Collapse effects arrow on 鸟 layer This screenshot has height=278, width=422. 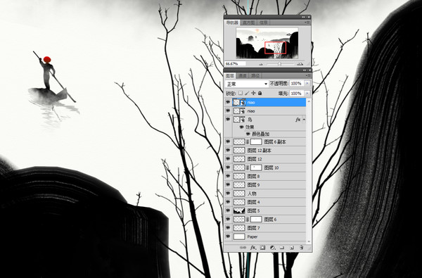coord(304,120)
